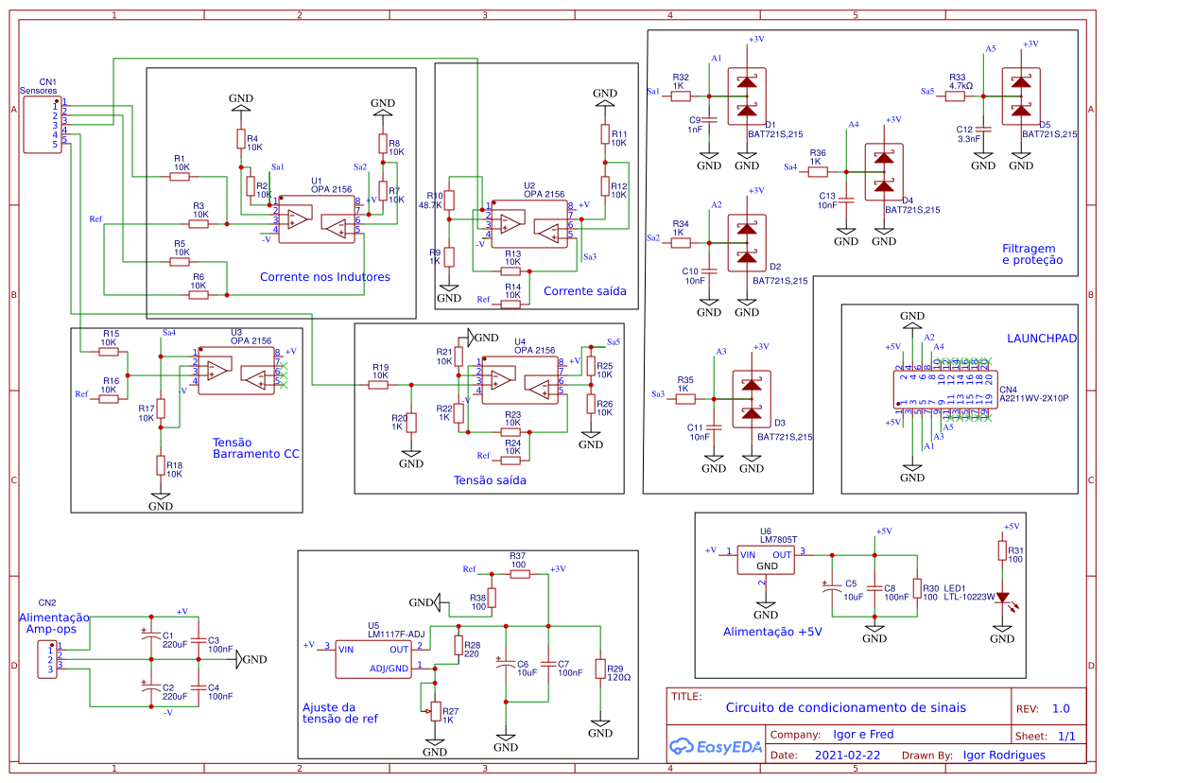
Task: Select diode D5 in the Filtragem section
Action: tap(1020, 95)
